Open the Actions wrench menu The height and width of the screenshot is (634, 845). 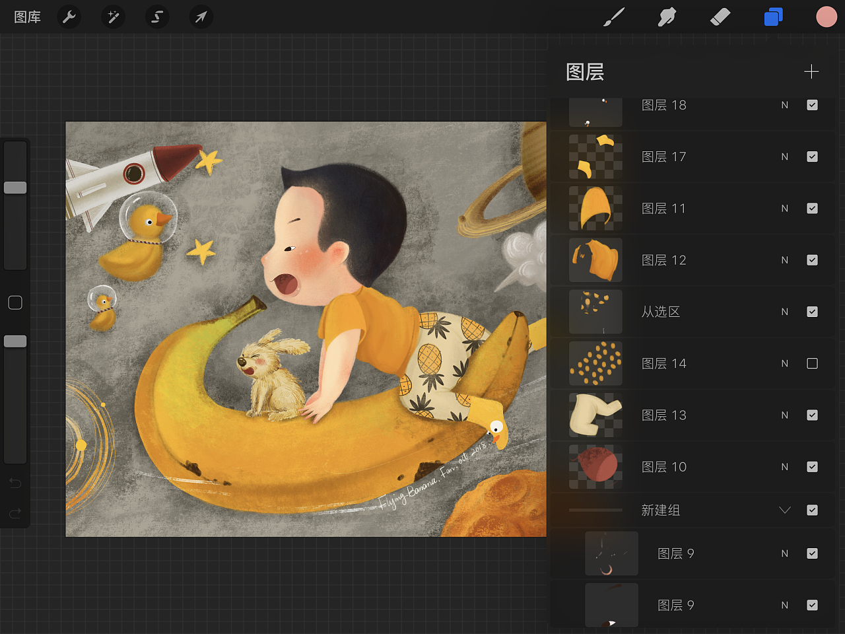(69, 17)
